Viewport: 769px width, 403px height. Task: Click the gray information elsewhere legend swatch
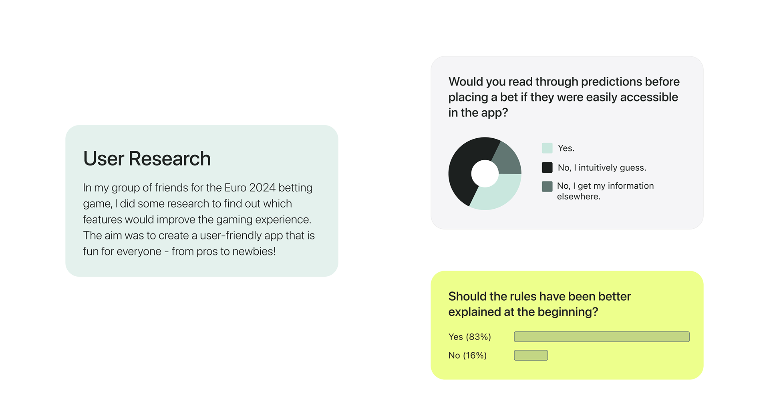(547, 186)
